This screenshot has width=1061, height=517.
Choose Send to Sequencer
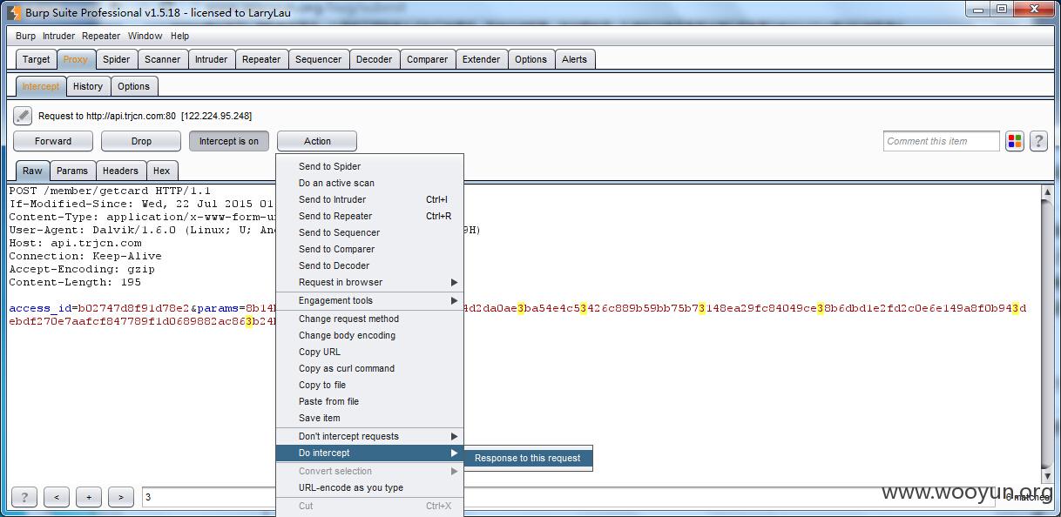369,232
